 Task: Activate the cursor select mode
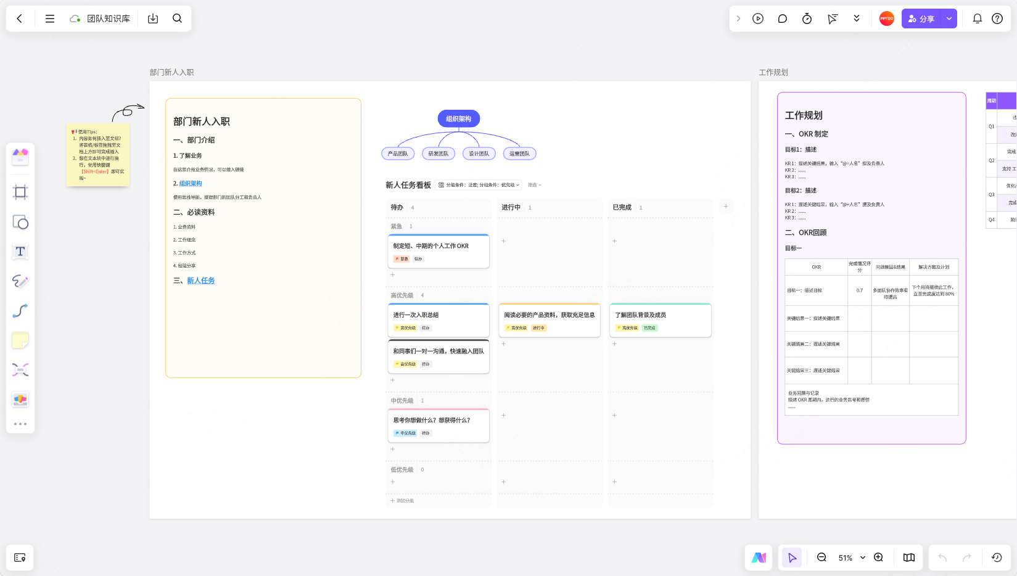(x=792, y=557)
